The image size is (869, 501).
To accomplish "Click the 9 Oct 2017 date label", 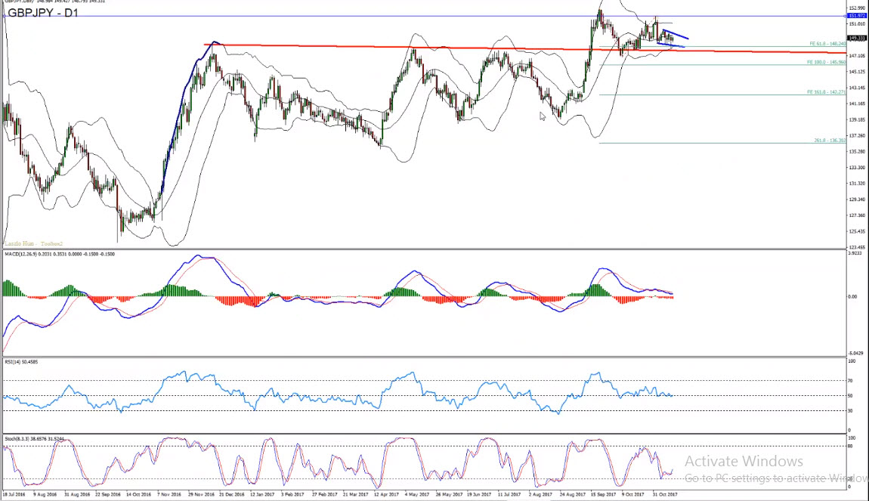I will click(633, 494).
